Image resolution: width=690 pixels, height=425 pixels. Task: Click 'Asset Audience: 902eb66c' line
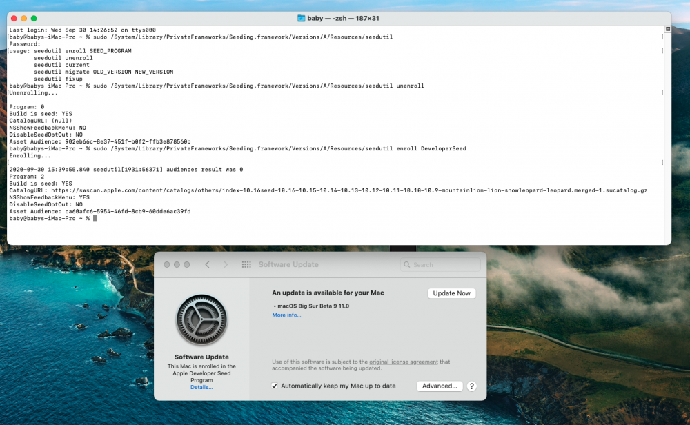click(x=100, y=141)
